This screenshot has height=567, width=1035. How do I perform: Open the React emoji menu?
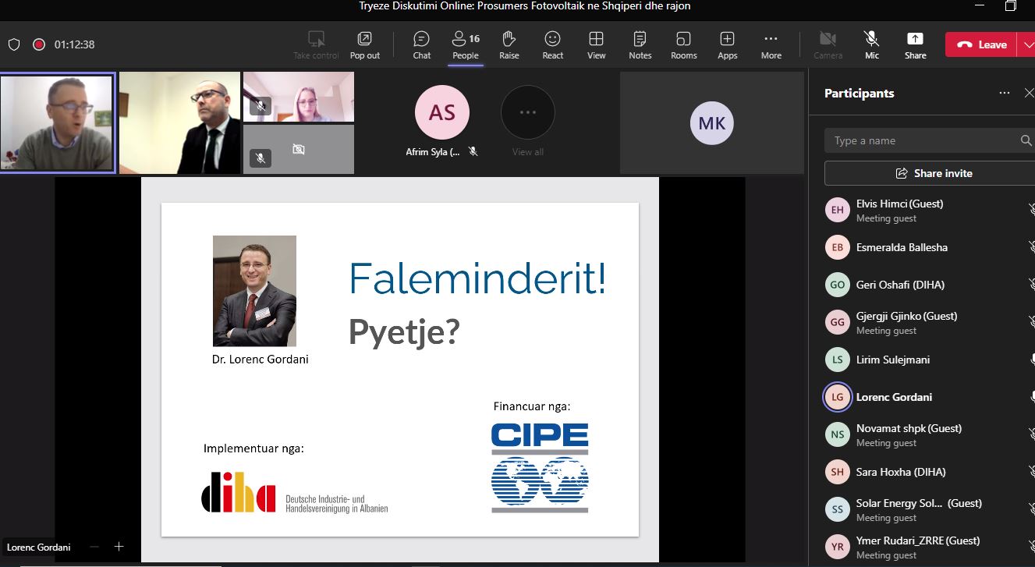[x=553, y=44]
